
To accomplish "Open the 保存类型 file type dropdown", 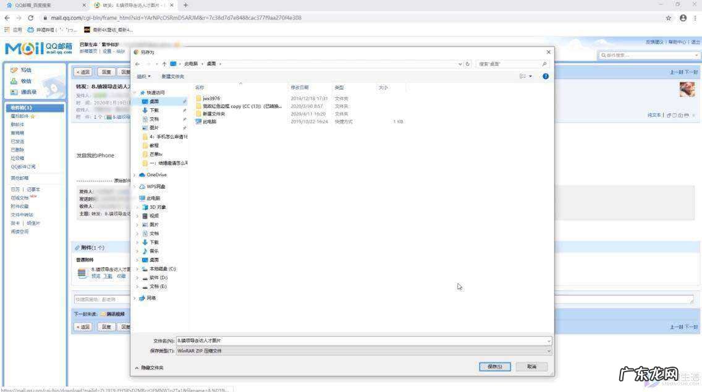I will [363, 351].
